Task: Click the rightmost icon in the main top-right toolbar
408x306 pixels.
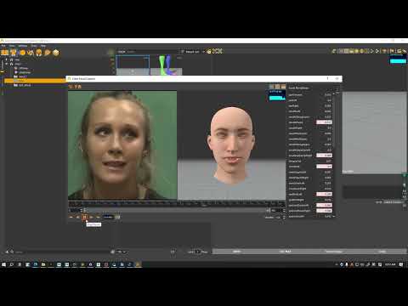Action: [405, 51]
